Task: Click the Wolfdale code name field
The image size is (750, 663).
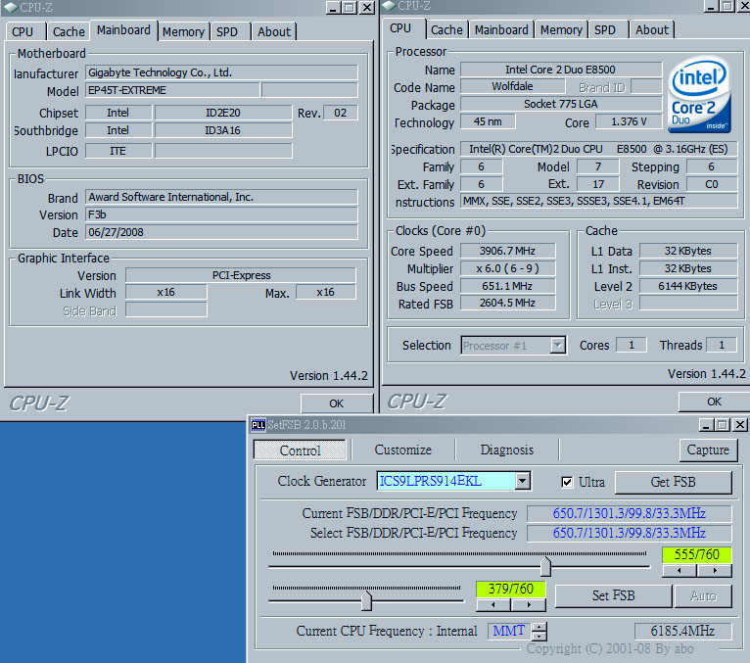Action: [x=512, y=86]
